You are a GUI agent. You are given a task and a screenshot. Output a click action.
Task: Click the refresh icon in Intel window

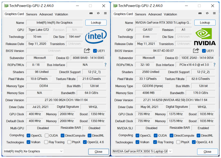click(98, 13)
